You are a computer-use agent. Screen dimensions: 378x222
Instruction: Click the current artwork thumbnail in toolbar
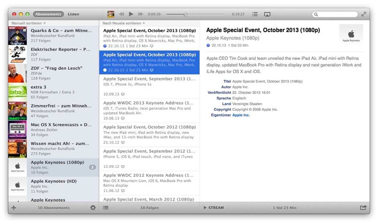click(111, 14)
